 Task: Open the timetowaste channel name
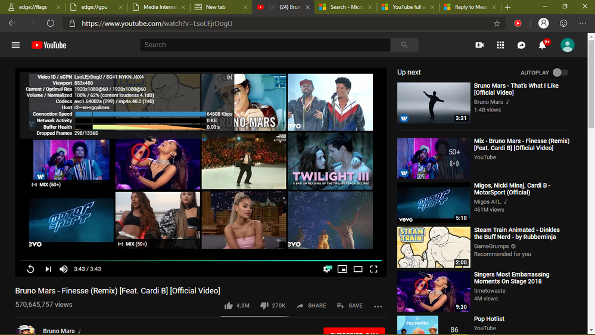[490, 290]
